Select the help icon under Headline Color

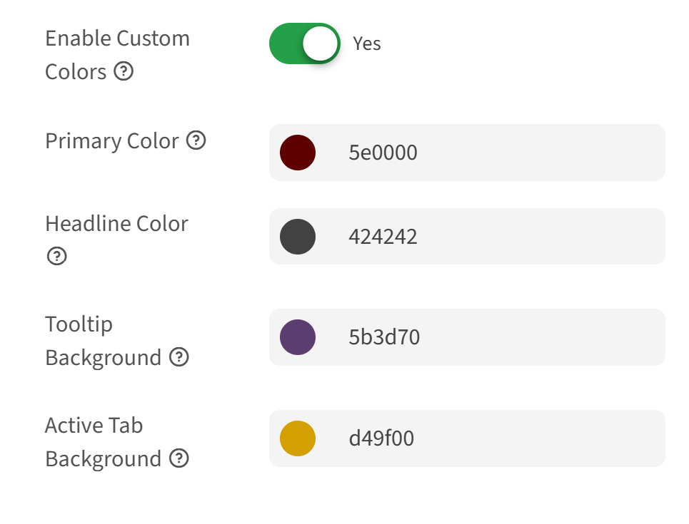coord(56,257)
